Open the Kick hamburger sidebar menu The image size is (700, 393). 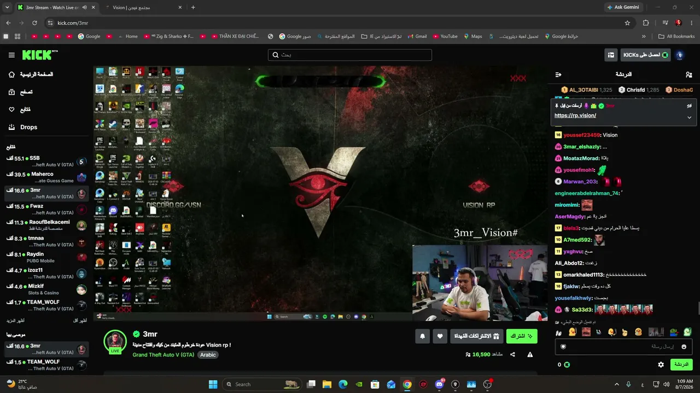pyautogui.click(x=11, y=55)
